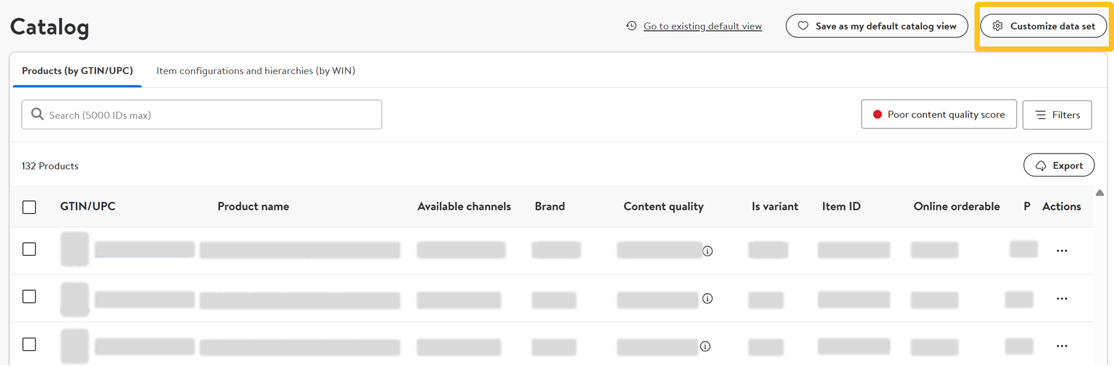The height and width of the screenshot is (367, 1114).
Task: Select the second product row checkbox
Action: (x=29, y=297)
